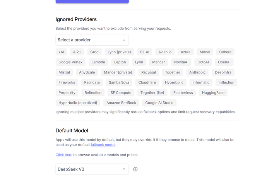Select the Cloudflare provider chip

147,82
